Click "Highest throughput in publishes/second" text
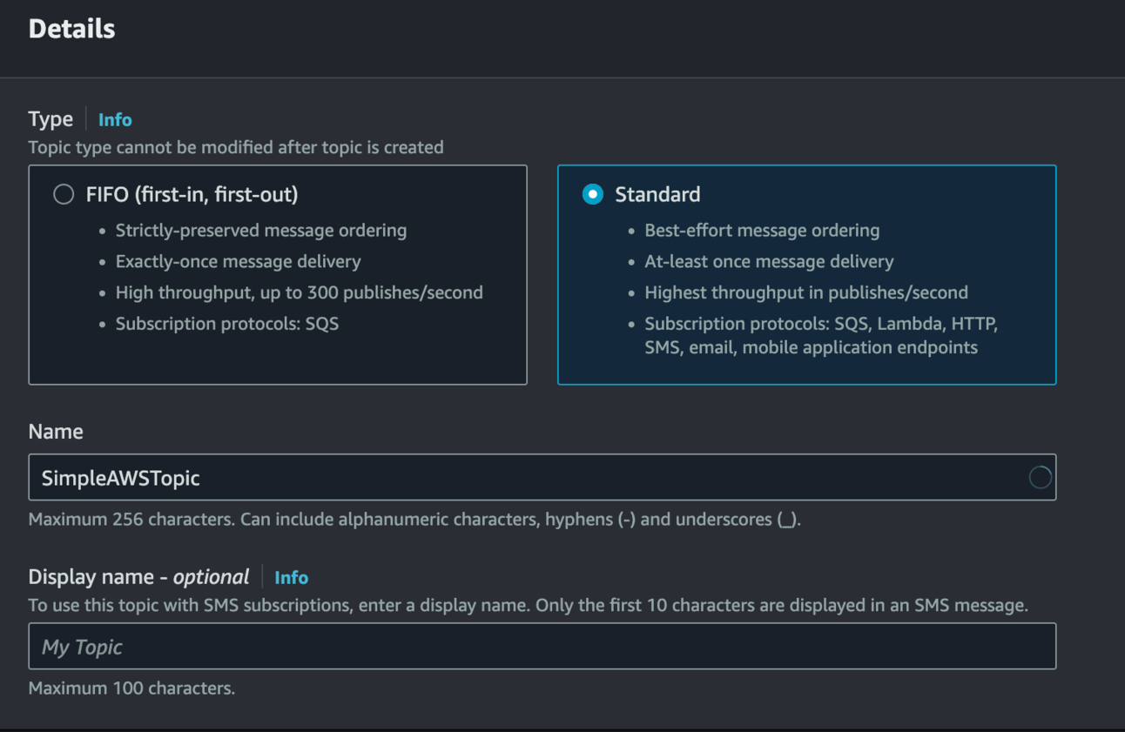1125x732 pixels. point(806,292)
